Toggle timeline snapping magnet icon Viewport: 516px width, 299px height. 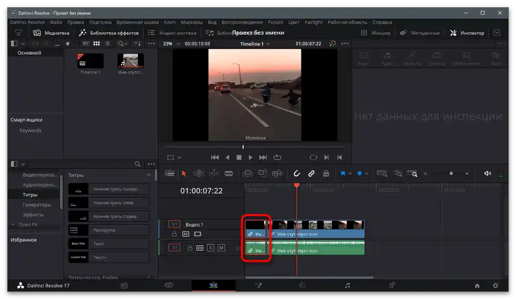pyautogui.click(x=297, y=174)
